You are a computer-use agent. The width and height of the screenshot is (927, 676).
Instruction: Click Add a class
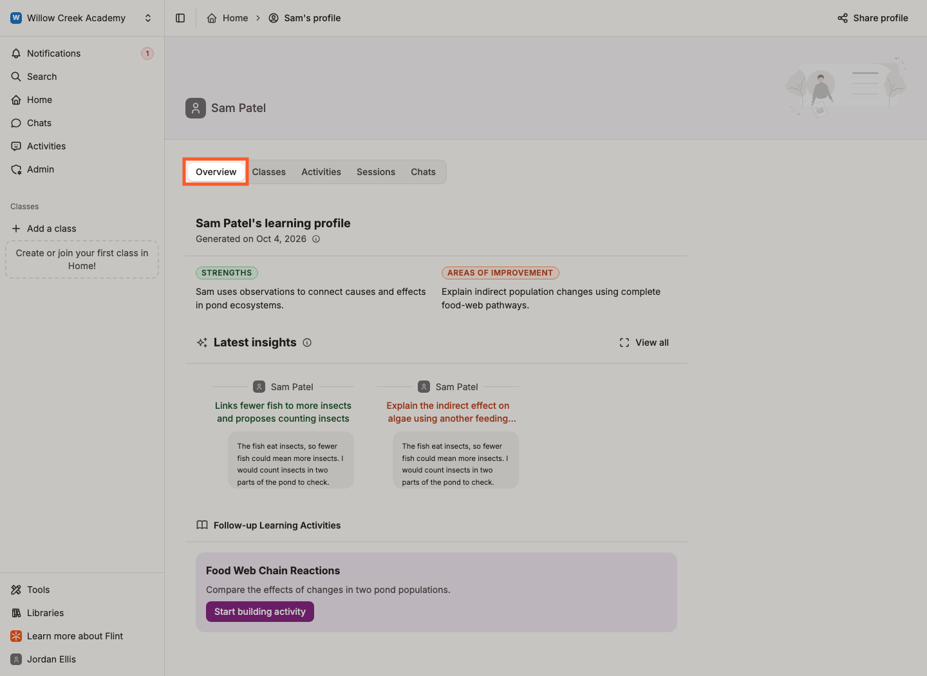point(82,229)
